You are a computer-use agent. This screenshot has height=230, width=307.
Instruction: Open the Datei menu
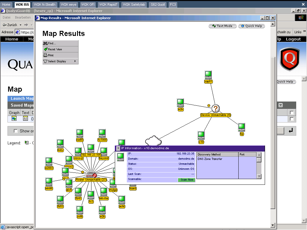pyautogui.click(x=7, y=17)
